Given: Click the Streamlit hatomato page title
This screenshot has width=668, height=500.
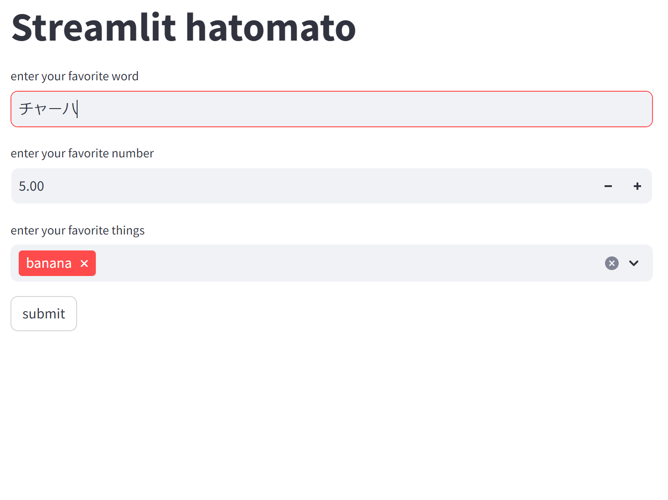Looking at the screenshot, I should pyautogui.click(x=183, y=28).
